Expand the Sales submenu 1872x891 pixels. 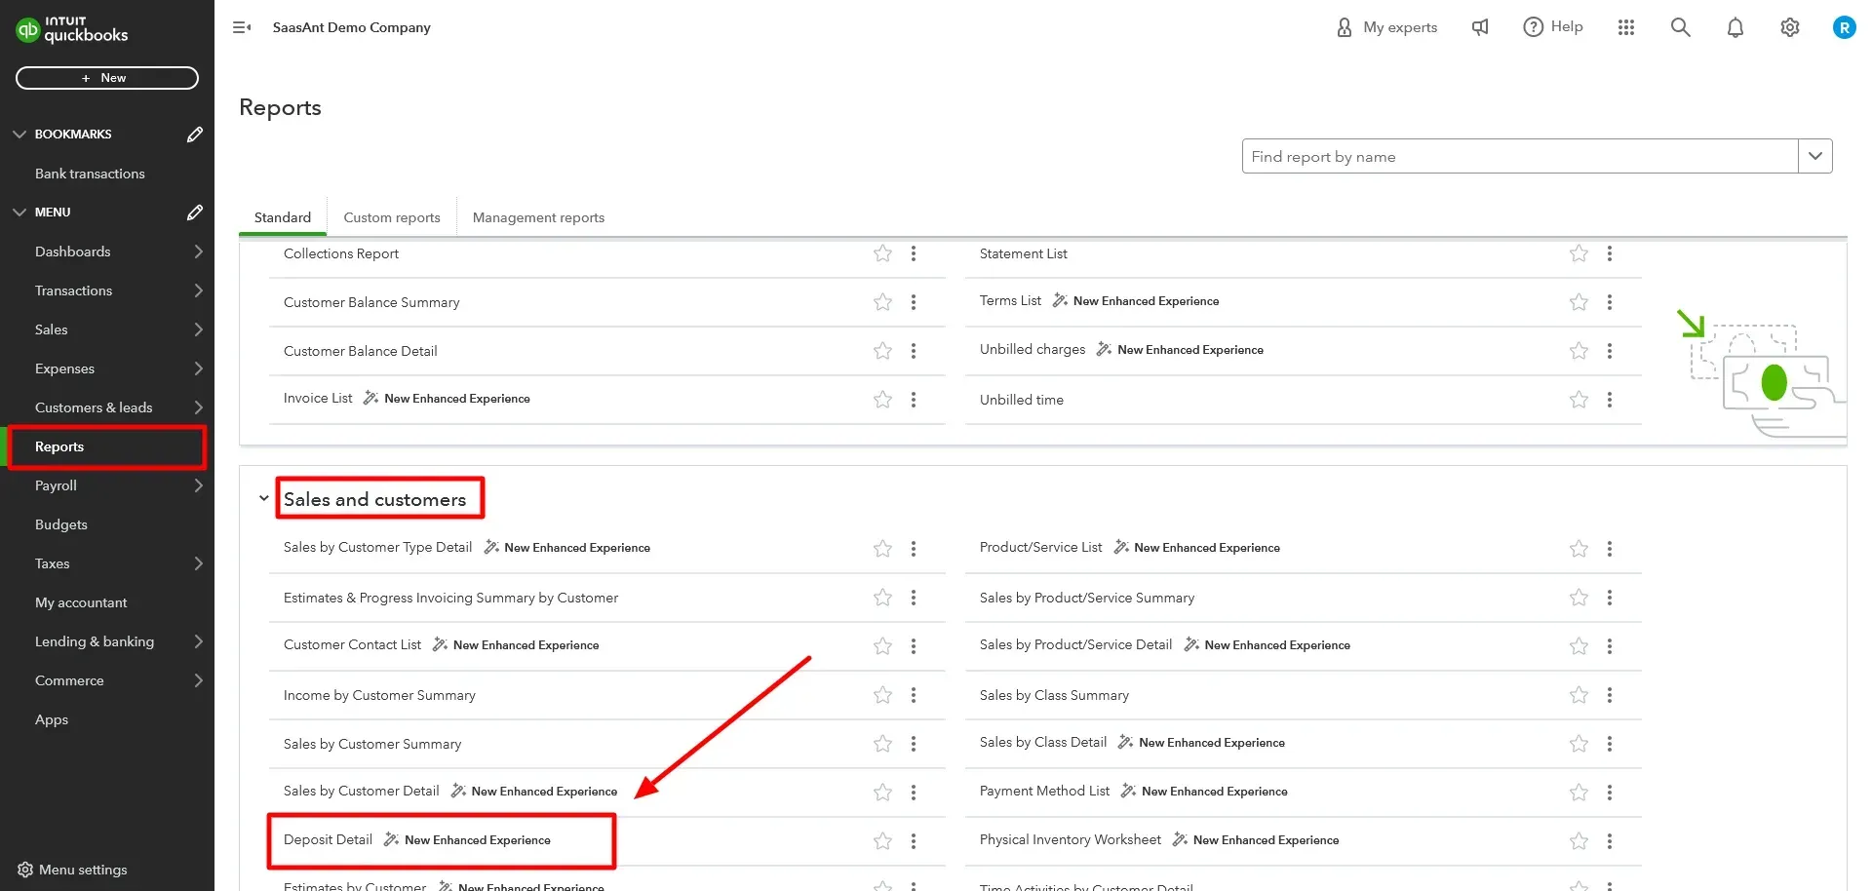pos(198,329)
